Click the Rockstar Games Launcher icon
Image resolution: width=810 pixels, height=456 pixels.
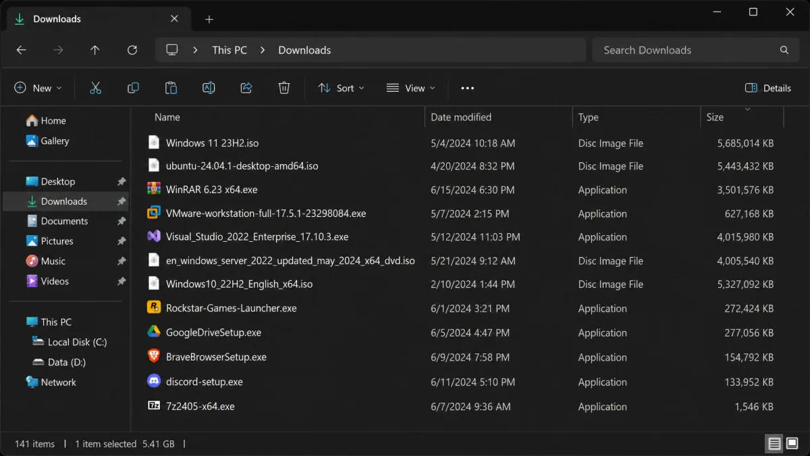154,307
